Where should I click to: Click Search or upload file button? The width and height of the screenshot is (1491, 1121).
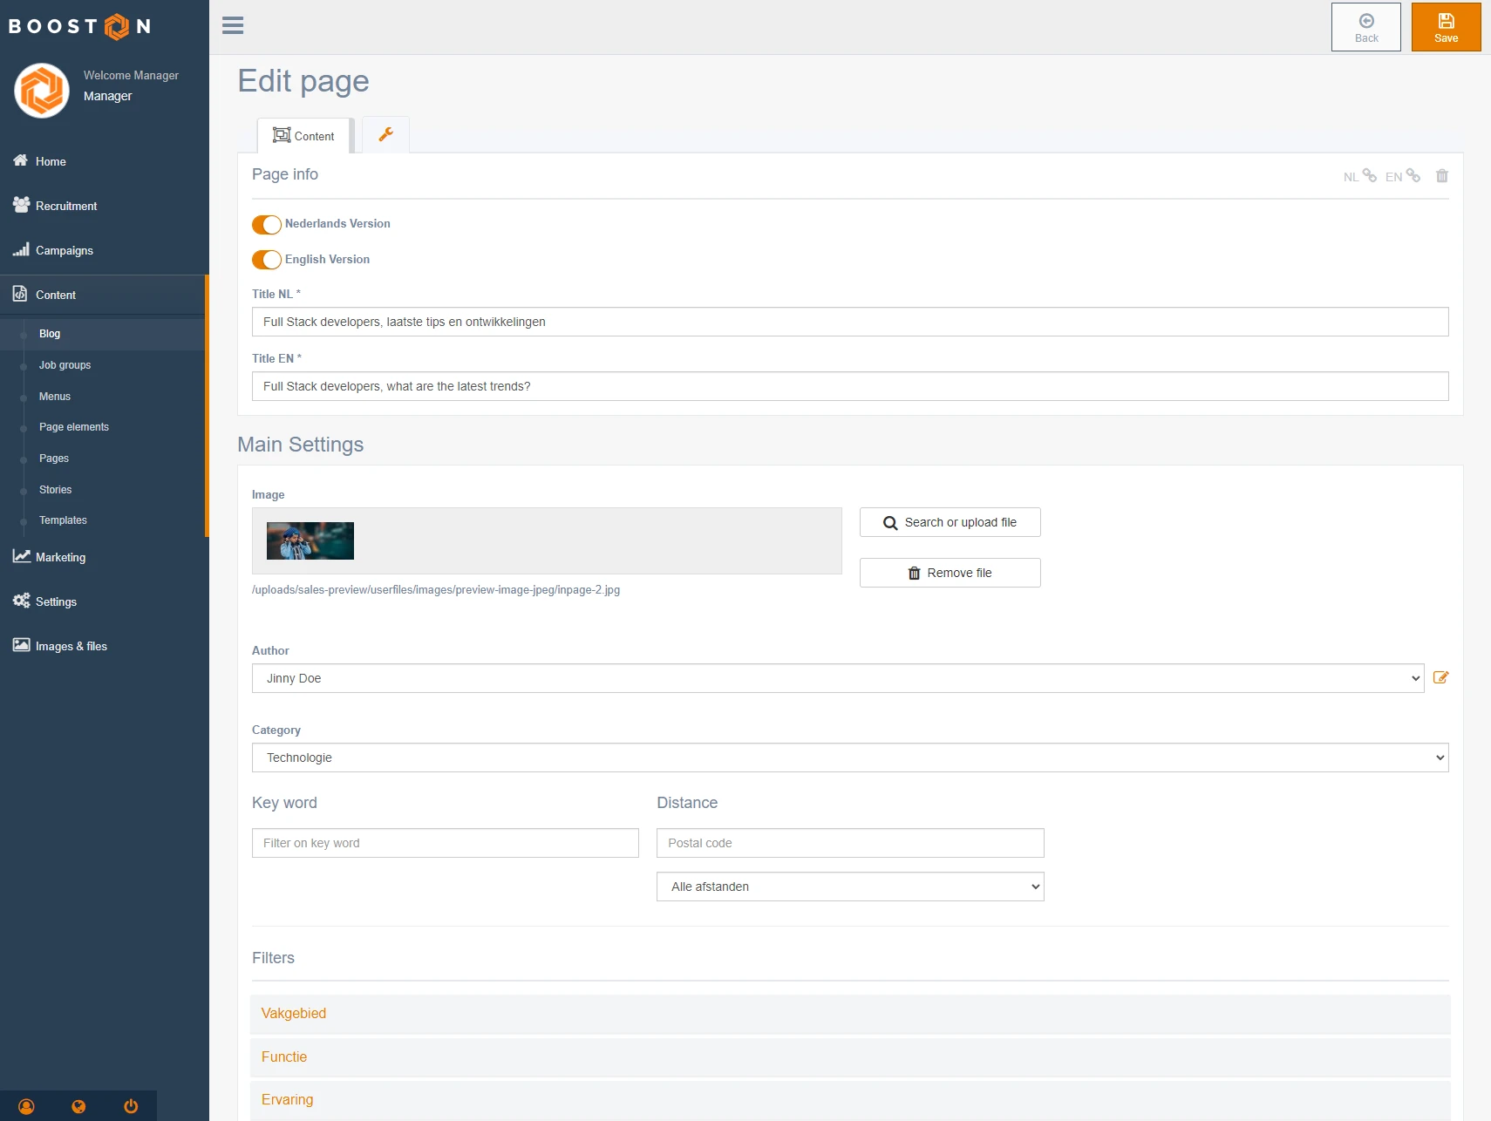pos(950,522)
